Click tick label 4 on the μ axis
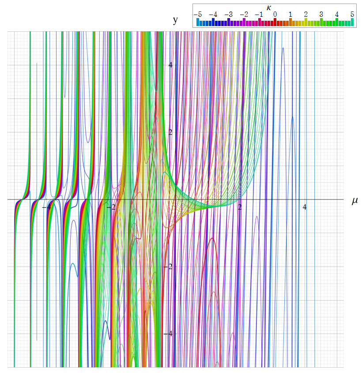The width and height of the screenshot is (362, 373). pyautogui.click(x=304, y=207)
